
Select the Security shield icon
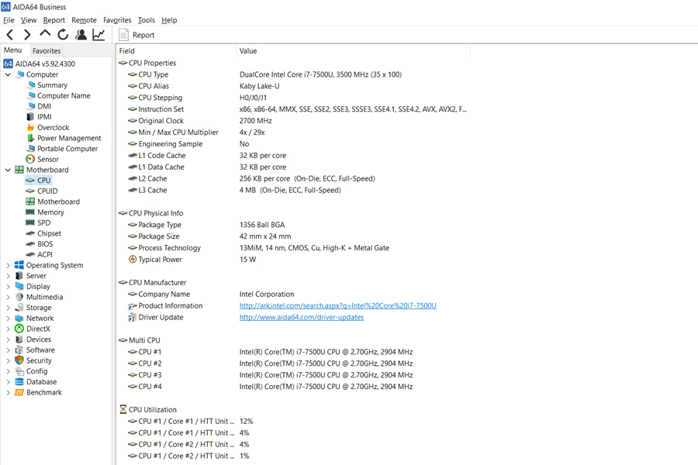[19, 360]
